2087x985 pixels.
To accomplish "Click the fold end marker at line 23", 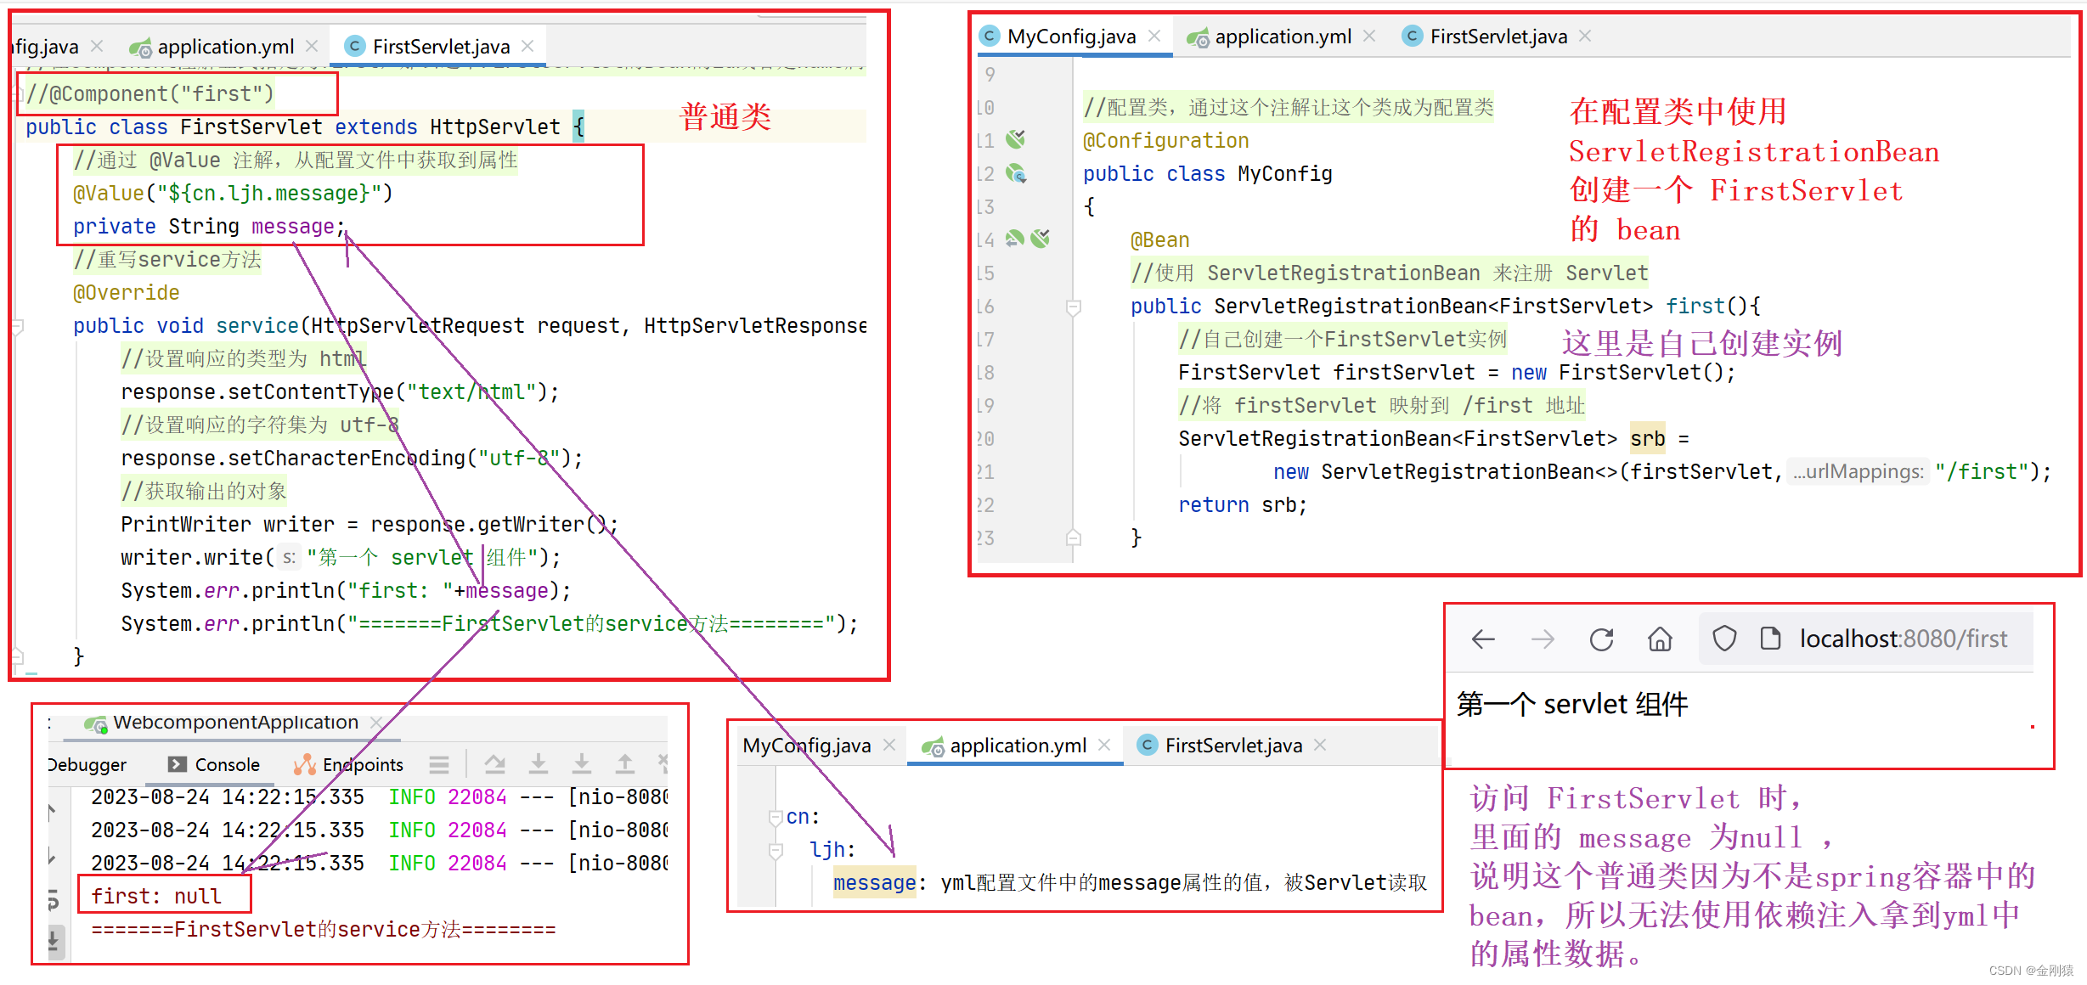I will [x=1074, y=538].
